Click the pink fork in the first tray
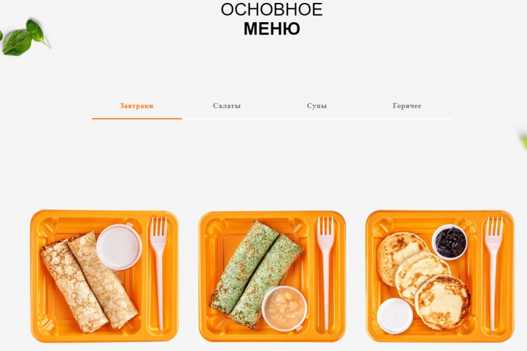Image resolution: width=527 pixels, height=351 pixels. [x=159, y=272]
